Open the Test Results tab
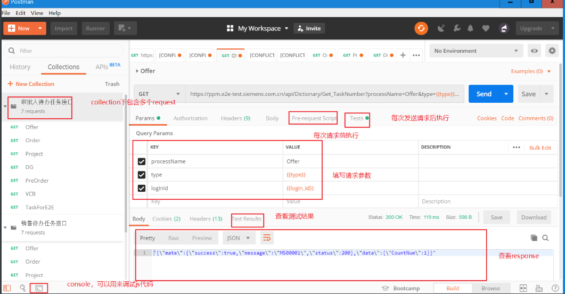565x294 pixels. click(x=247, y=219)
